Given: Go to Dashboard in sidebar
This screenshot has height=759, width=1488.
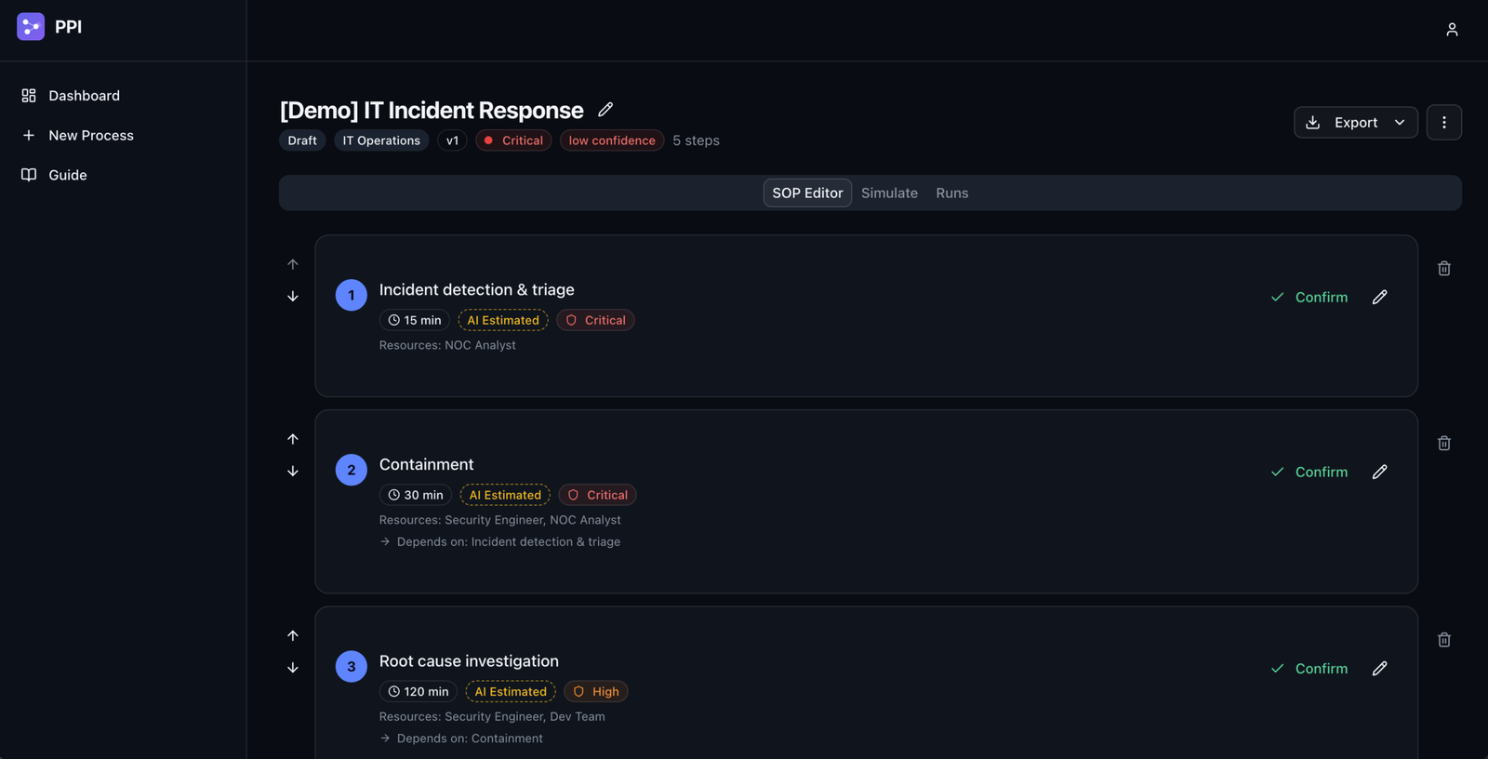Looking at the screenshot, I should [x=84, y=96].
